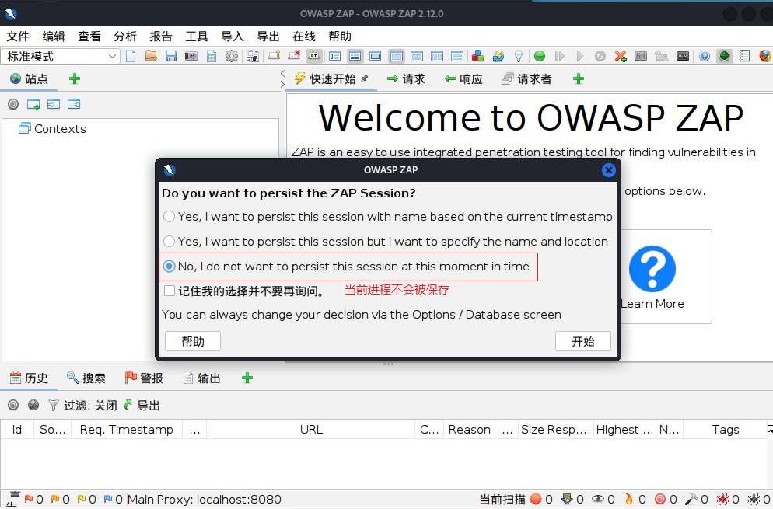
Task: Open the 标准模式 mode dropdown
Action: tap(61, 56)
